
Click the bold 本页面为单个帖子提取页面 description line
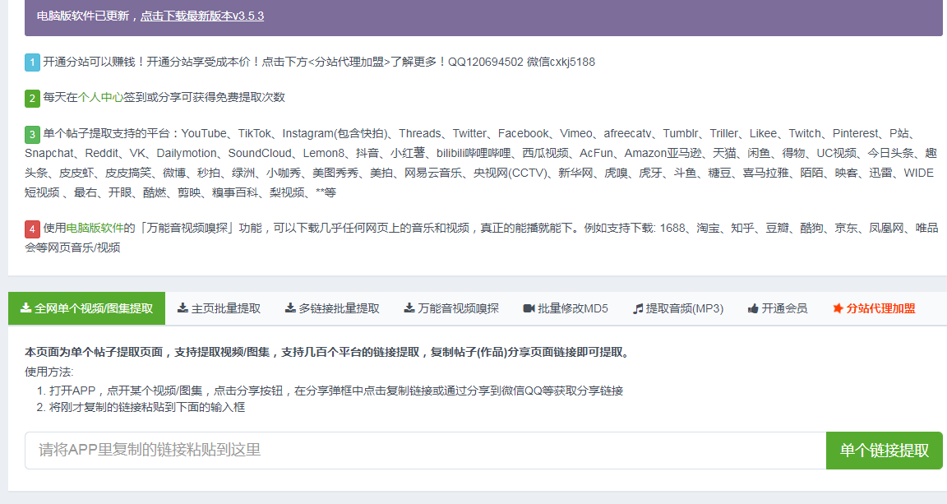[x=329, y=353]
